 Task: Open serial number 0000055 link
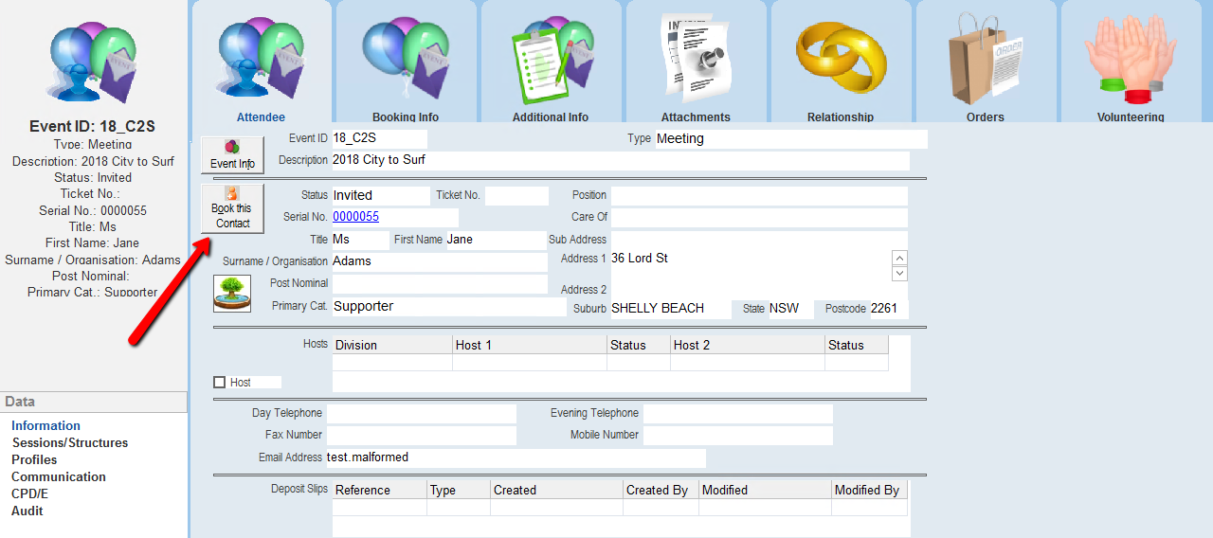coord(355,217)
